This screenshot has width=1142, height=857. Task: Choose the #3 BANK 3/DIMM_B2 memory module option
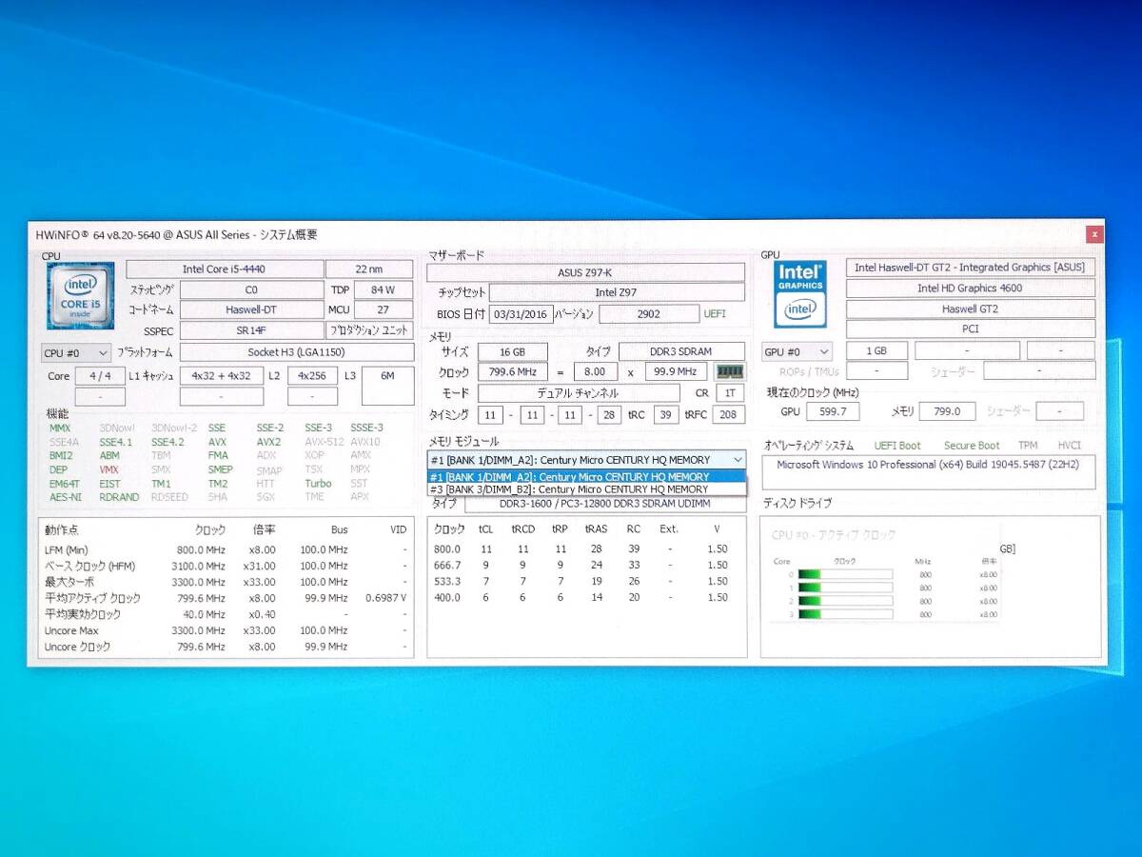point(586,489)
